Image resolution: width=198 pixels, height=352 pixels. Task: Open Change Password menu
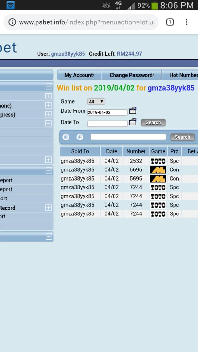pyautogui.click(x=132, y=75)
